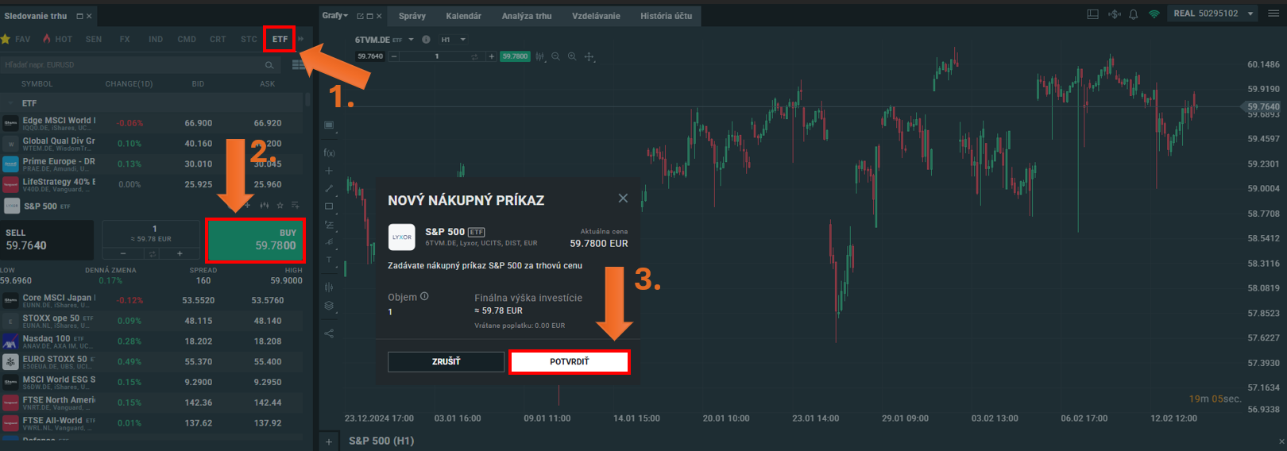Image resolution: width=1287 pixels, height=451 pixels.
Task: Toggle the market watch list view icon
Action: [298, 65]
